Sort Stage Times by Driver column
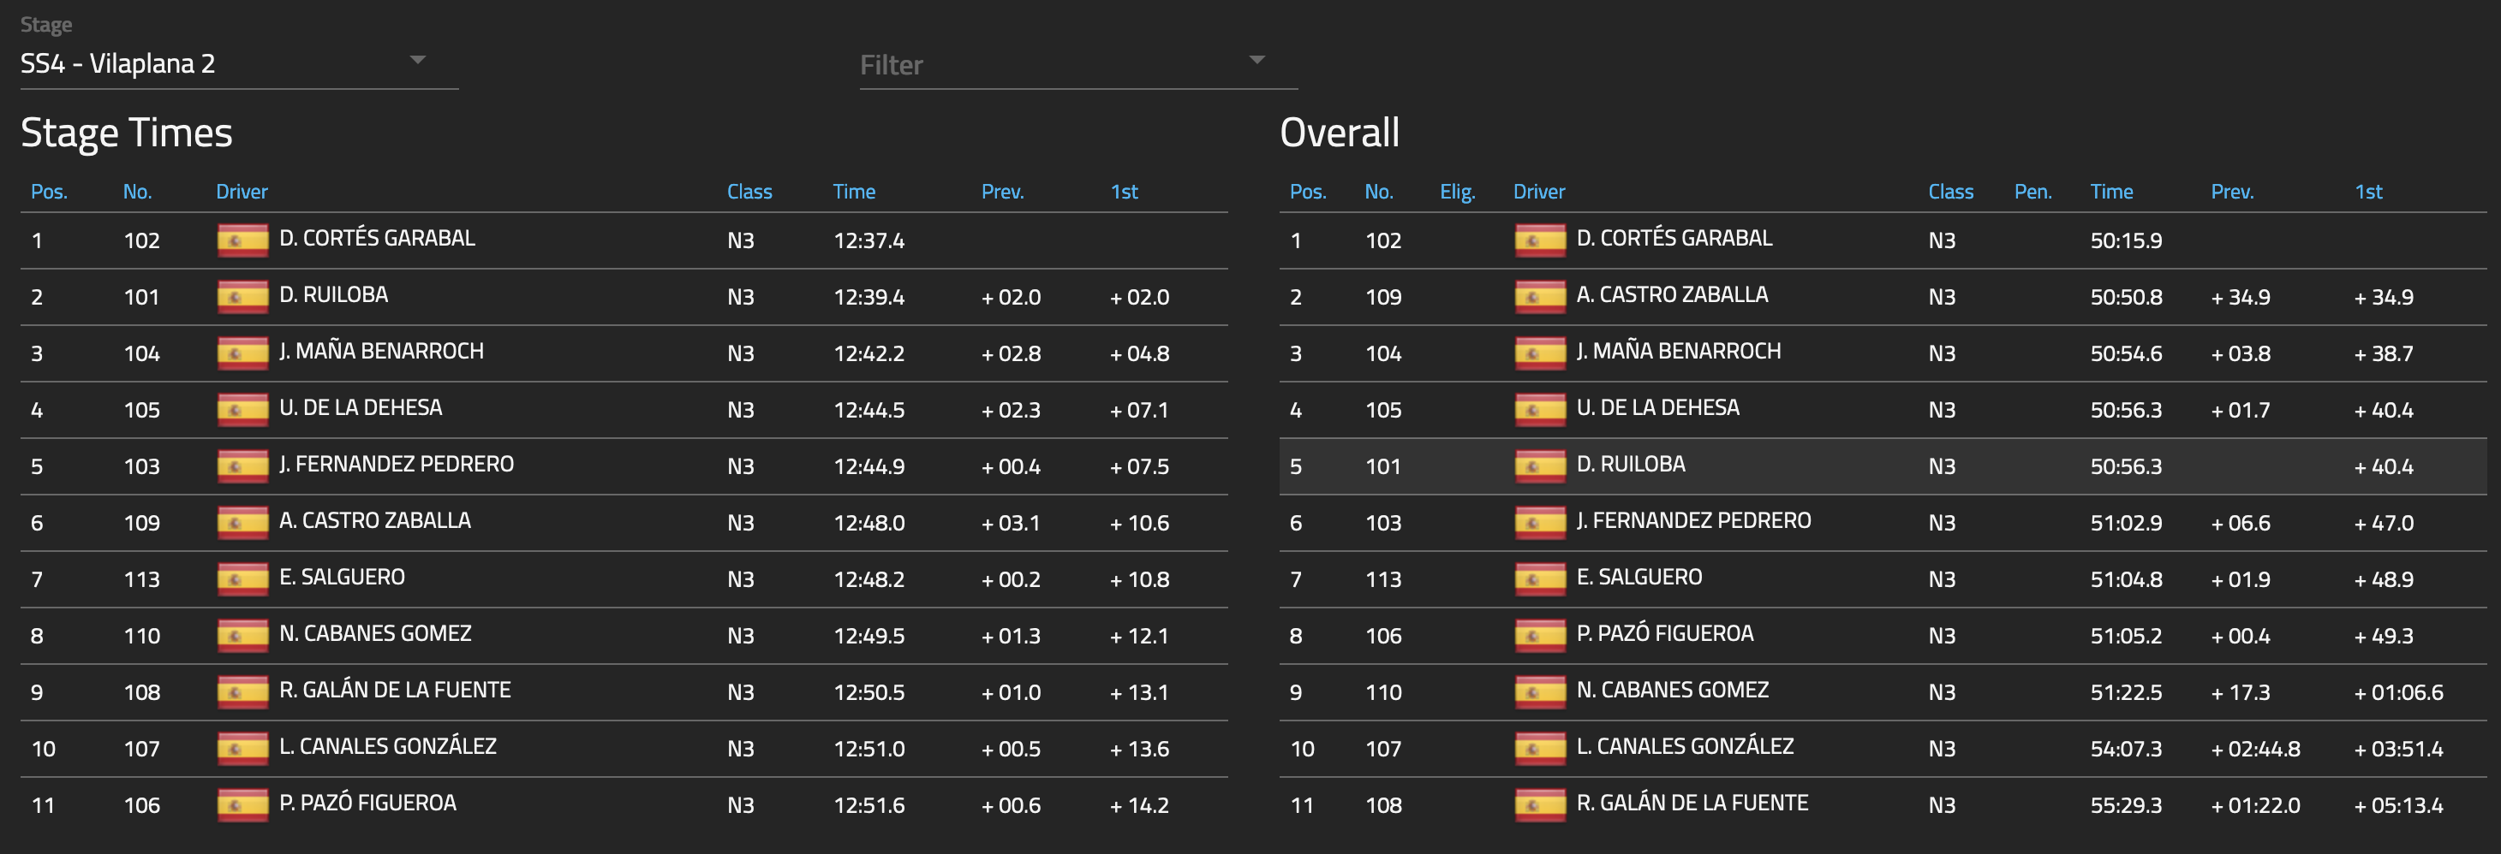This screenshot has height=854, width=2501. pyautogui.click(x=242, y=191)
